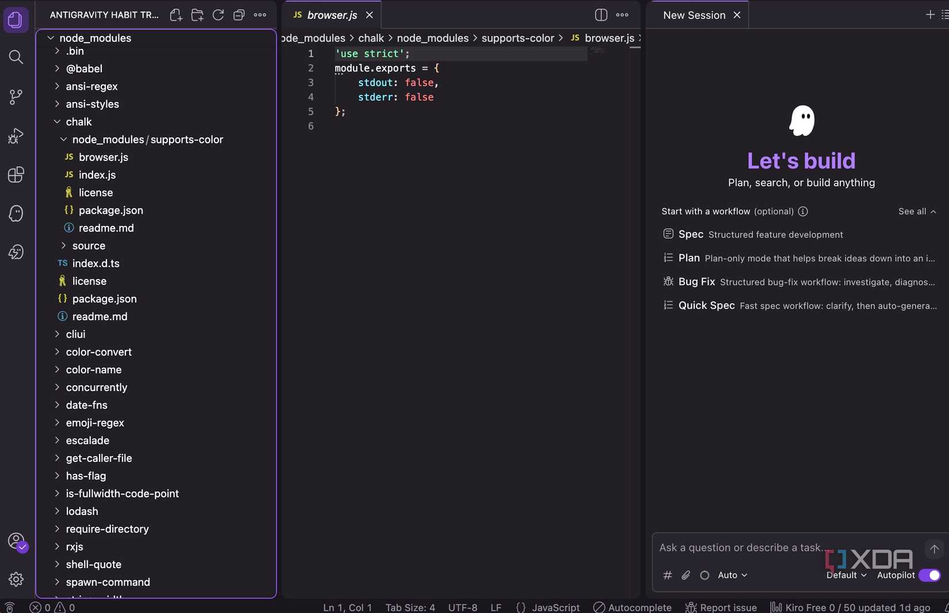Add context with the hash icon
This screenshot has height=613, width=949.
[667, 575]
